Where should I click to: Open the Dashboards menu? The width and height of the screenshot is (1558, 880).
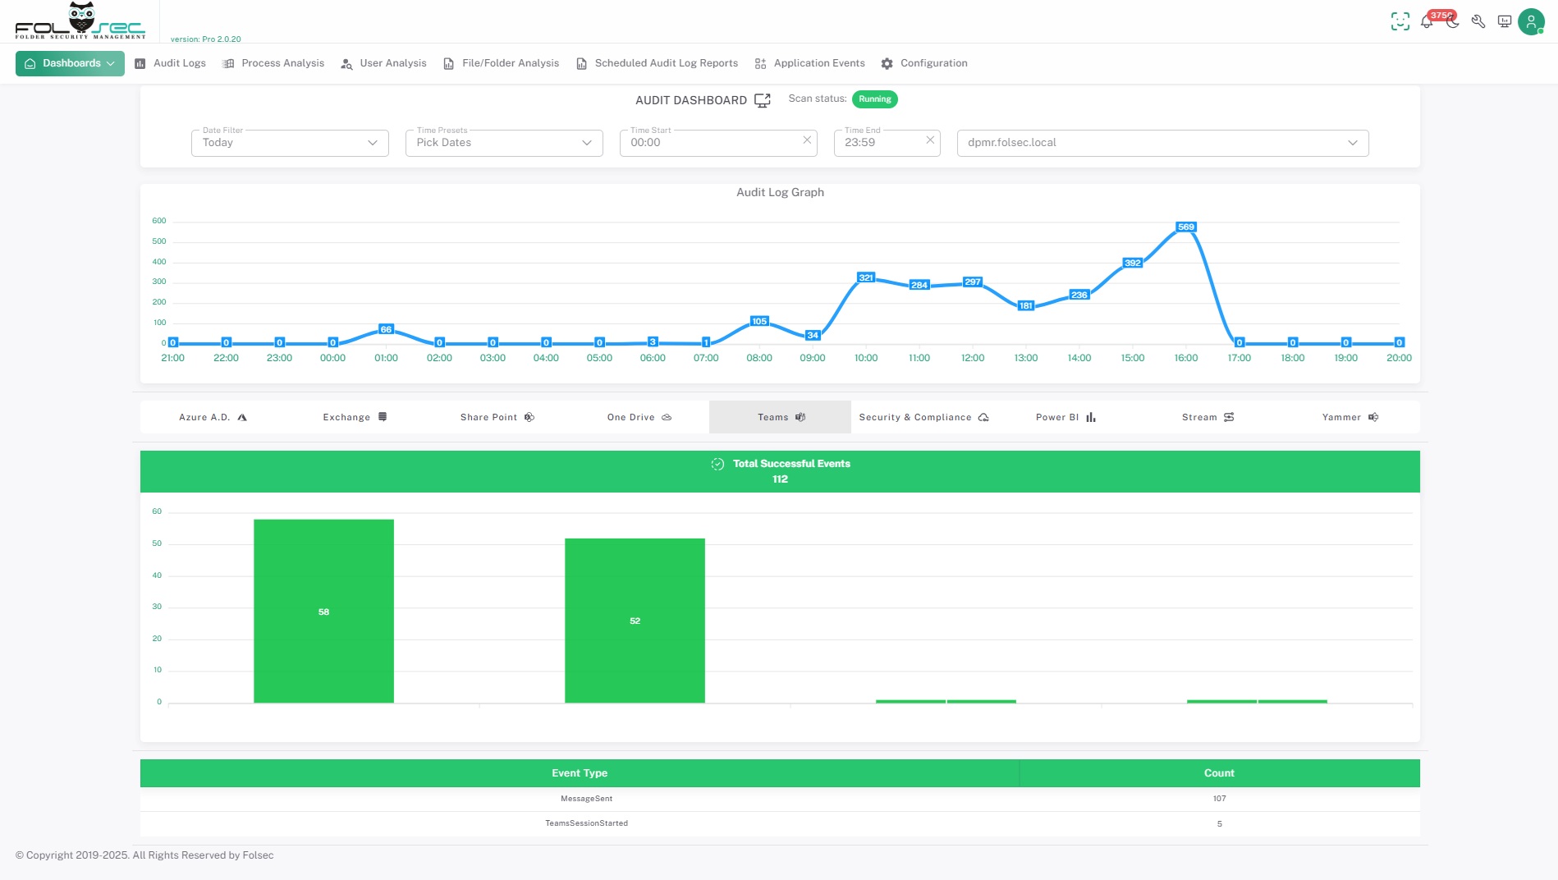pyautogui.click(x=70, y=63)
